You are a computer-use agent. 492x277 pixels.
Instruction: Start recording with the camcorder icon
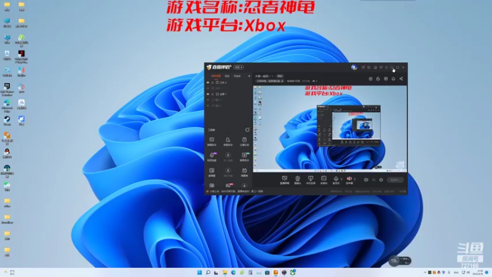[366, 180]
